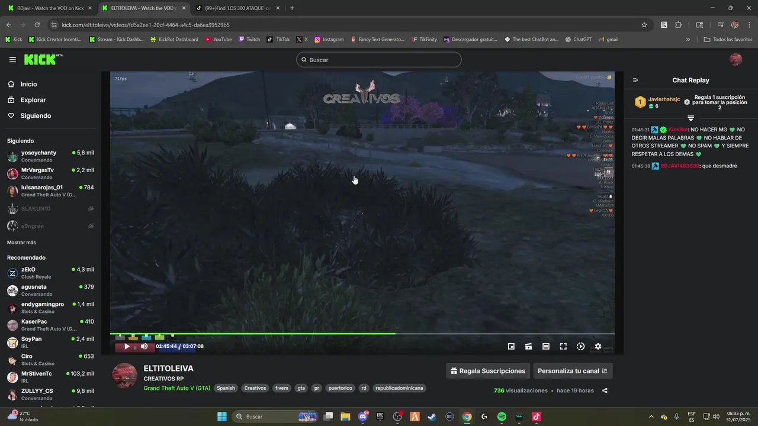Open a new browser tab
This screenshot has width=758, height=426.
point(292,8)
